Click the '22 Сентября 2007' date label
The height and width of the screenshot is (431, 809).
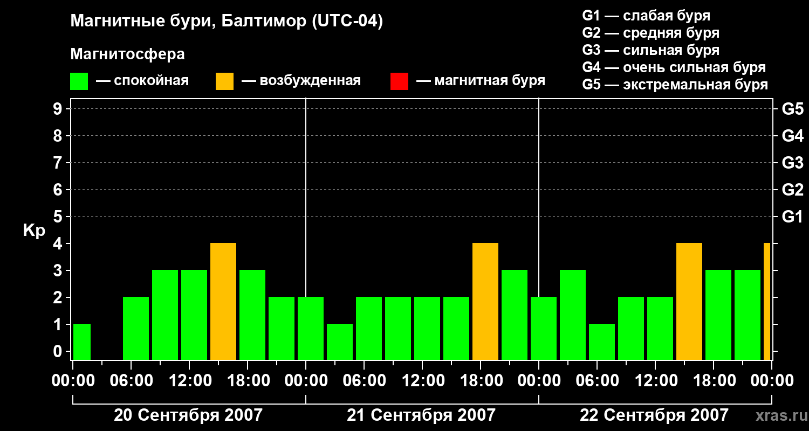click(654, 415)
